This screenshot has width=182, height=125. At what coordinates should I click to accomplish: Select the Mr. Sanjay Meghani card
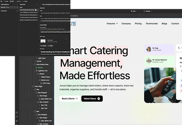click(159, 61)
